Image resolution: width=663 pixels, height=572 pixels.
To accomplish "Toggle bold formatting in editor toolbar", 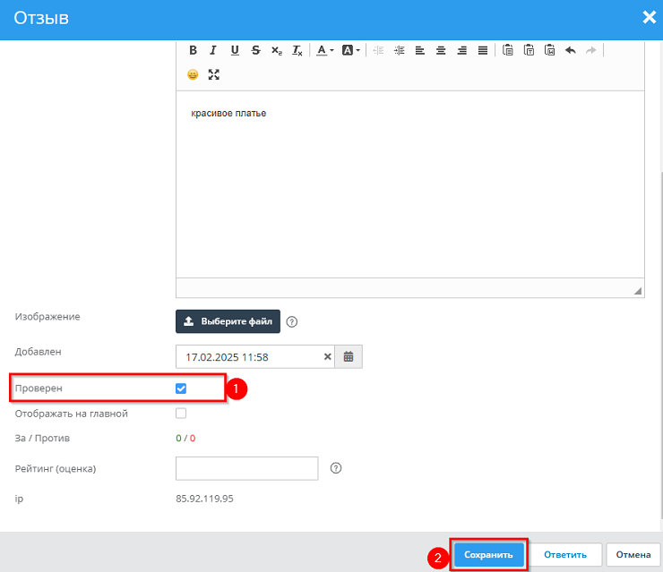I will (192, 50).
